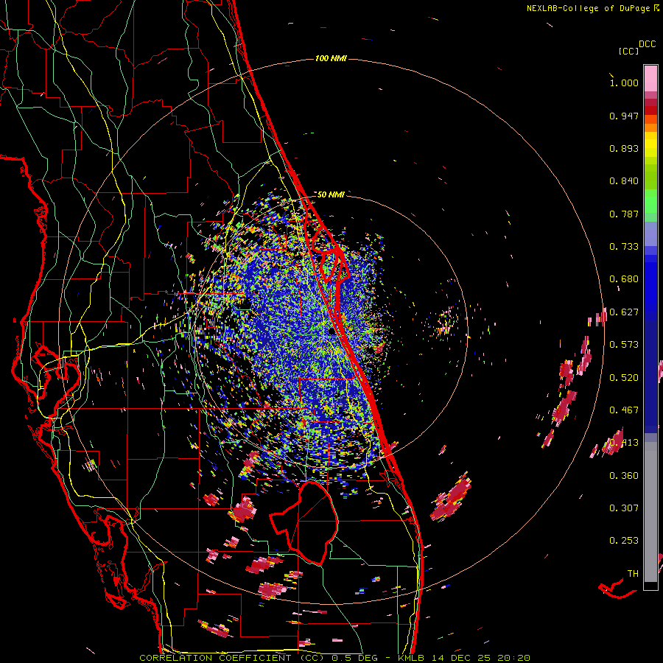Click the KMLB station identifier

410,658
